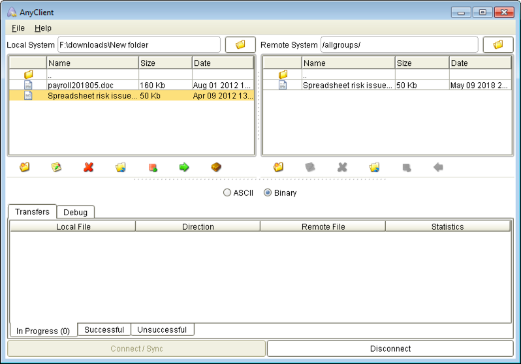Select payroll201805.doc in local list
Viewport: 521px width, 364px height.
point(80,85)
